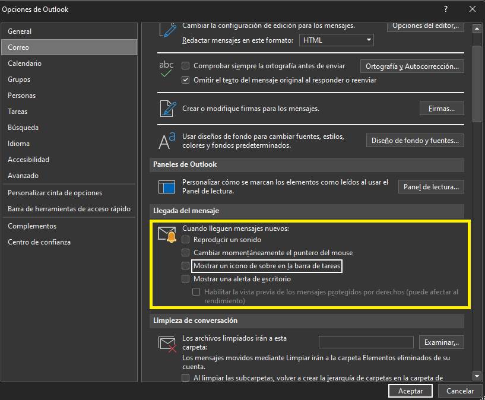485x400 pixels.
Task: Open 'Ortografía y Autocorrección...' dialog
Action: 412,66
